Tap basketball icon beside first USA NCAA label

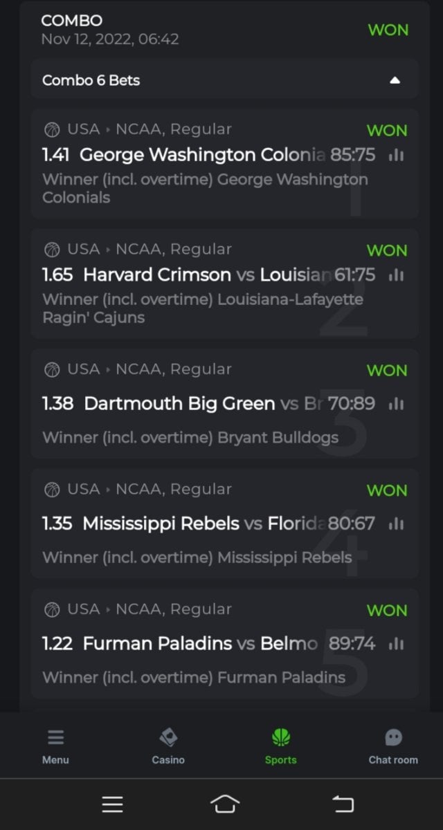52,129
